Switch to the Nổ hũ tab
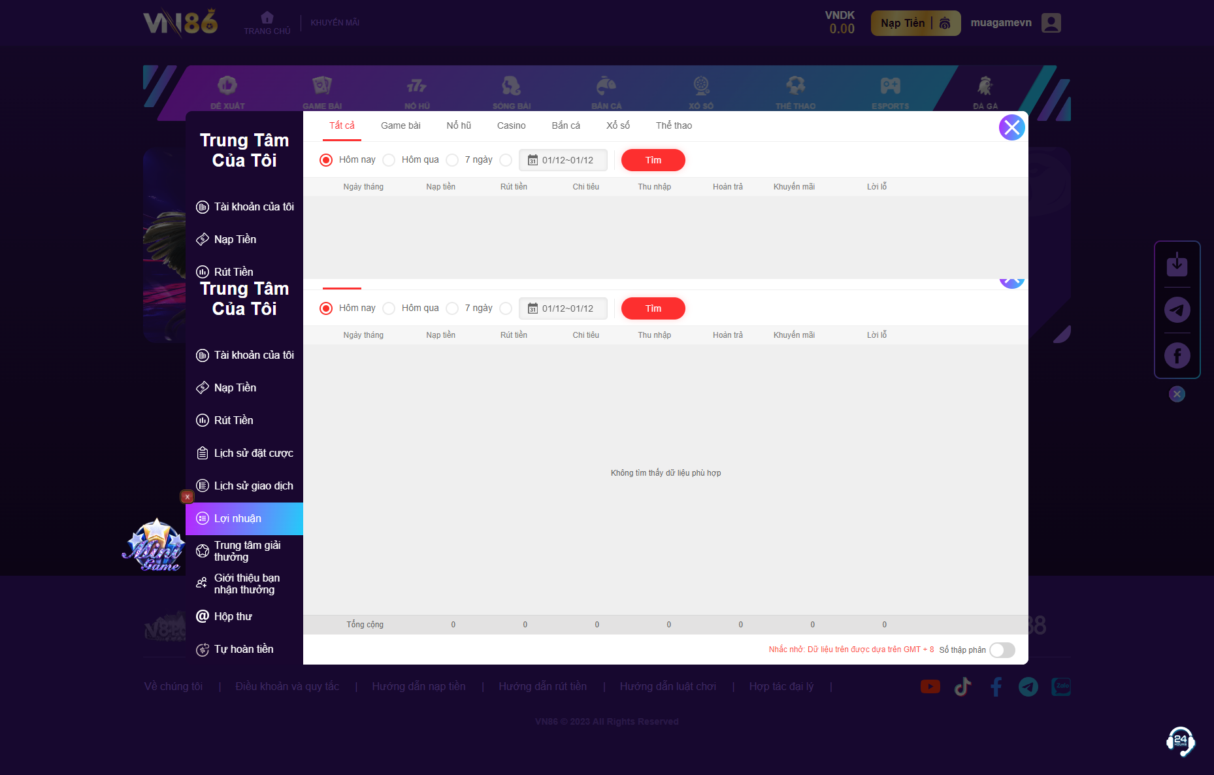 tap(459, 125)
